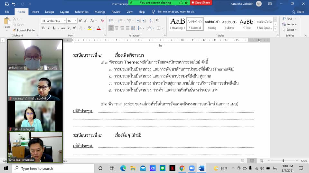Justify the text
Screen dimensions: 309x173
(128, 28)
